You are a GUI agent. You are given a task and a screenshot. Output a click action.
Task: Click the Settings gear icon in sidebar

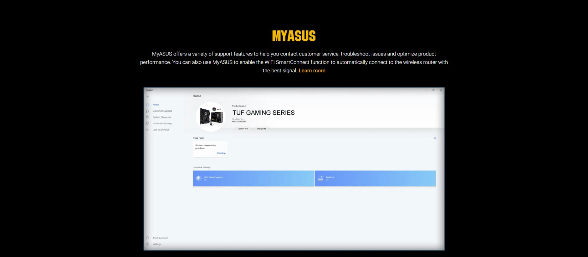click(x=148, y=244)
